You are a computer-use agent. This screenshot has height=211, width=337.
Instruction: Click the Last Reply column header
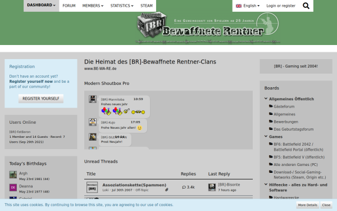click(x=219, y=174)
